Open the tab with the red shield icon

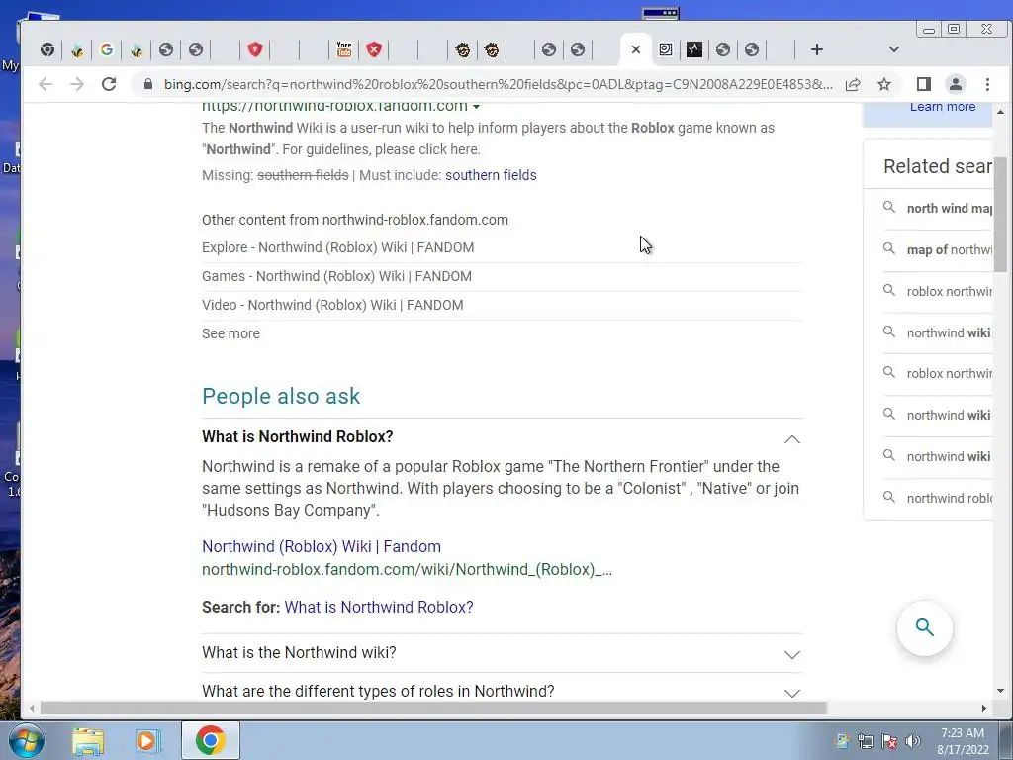(x=255, y=49)
